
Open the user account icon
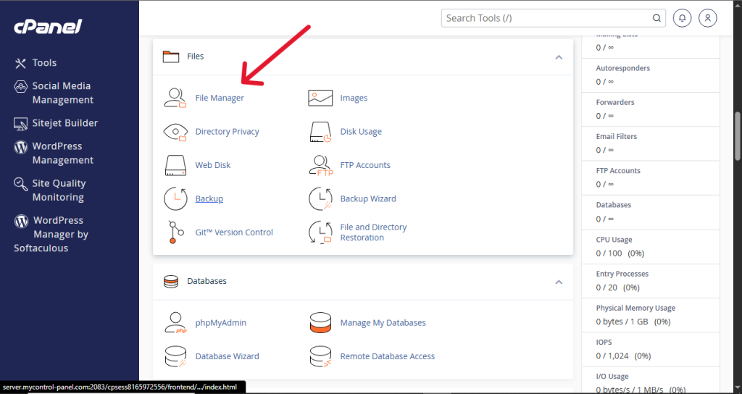point(708,18)
